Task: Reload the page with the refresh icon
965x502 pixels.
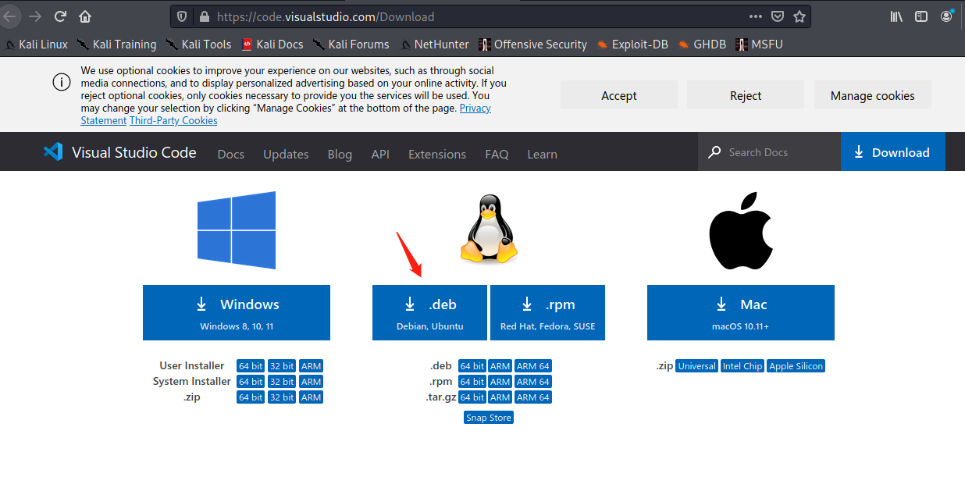Action: point(61,16)
